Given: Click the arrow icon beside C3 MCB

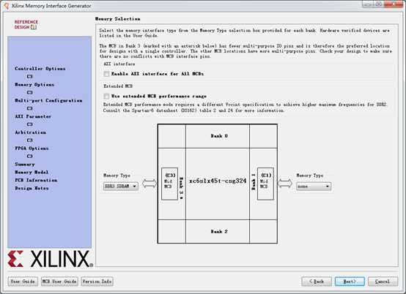Looking at the screenshot, I should [150, 184].
